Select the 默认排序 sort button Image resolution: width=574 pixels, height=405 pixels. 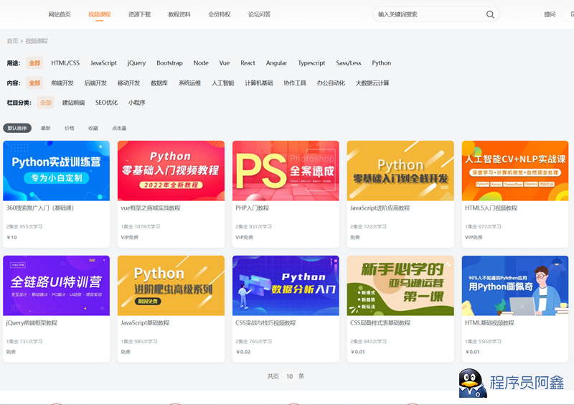coord(17,129)
